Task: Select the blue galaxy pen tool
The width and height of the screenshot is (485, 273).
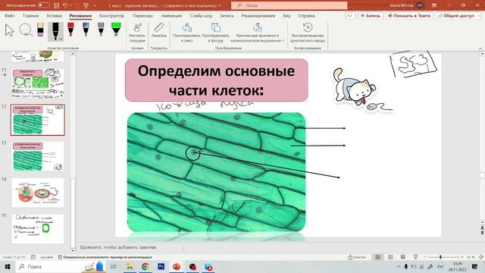Action: (86, 30)
